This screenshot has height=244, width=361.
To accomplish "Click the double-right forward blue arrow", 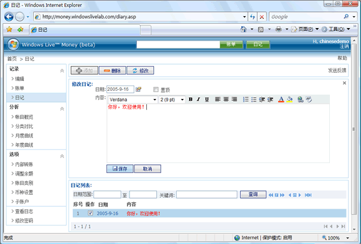I will (282, 195).
